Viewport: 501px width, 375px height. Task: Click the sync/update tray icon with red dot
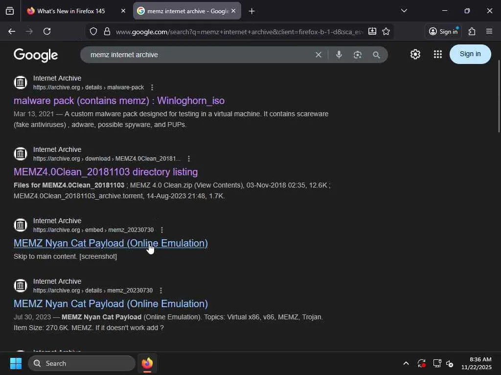(x=421, y=363)
